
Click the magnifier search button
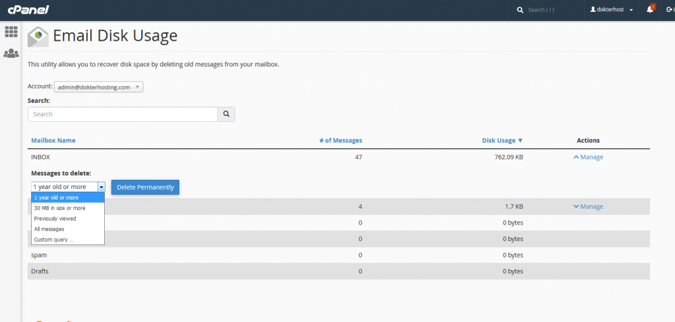click(226, 114)
